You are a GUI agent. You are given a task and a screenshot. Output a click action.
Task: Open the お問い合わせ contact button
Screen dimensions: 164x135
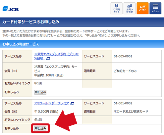(130, 8)
